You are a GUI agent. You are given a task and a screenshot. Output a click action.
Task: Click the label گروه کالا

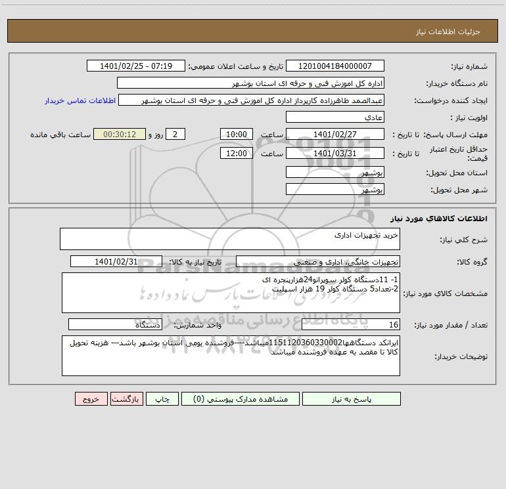coord(472,263)
